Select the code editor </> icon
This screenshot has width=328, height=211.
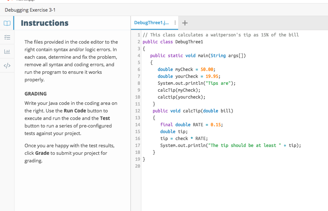click(x=7, y=65)
